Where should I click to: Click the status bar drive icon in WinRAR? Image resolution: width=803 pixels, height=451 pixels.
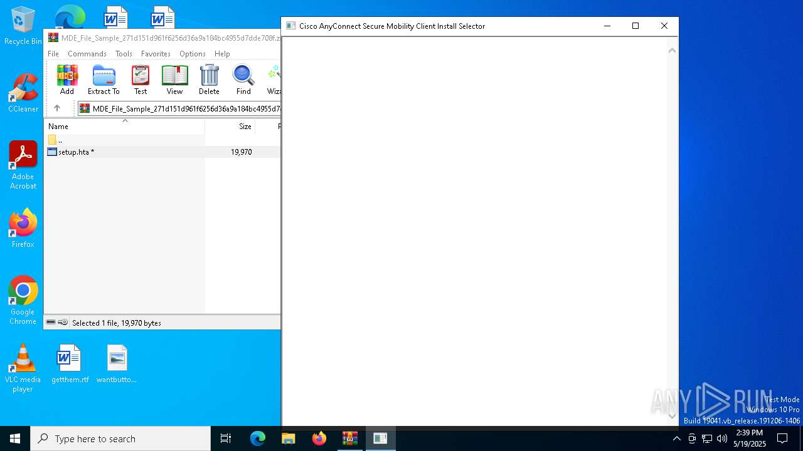point(51,323)
